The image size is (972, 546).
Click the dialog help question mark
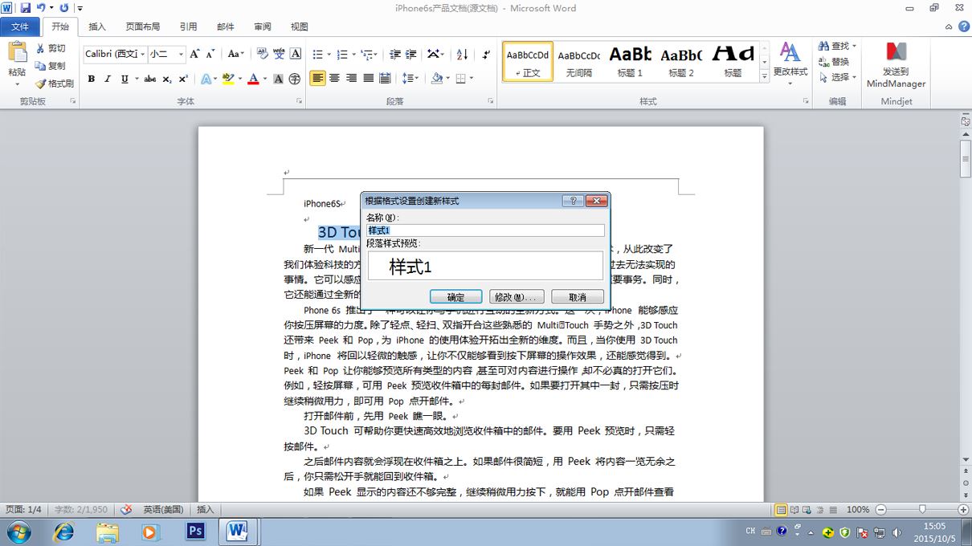pos(572,201)
